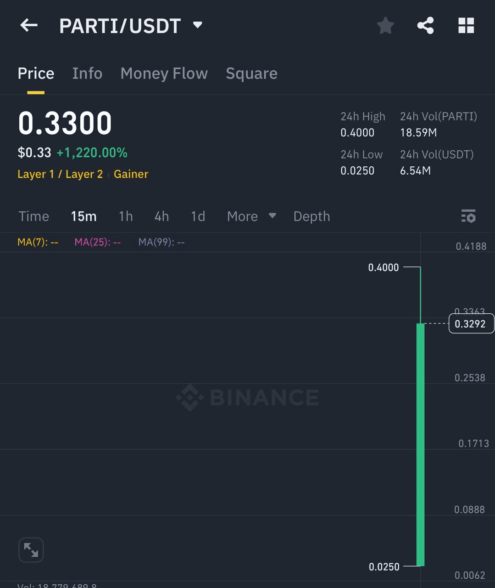Select the 1h chart interval
This screenshot has height=588, width=495.
pos(126,216)
